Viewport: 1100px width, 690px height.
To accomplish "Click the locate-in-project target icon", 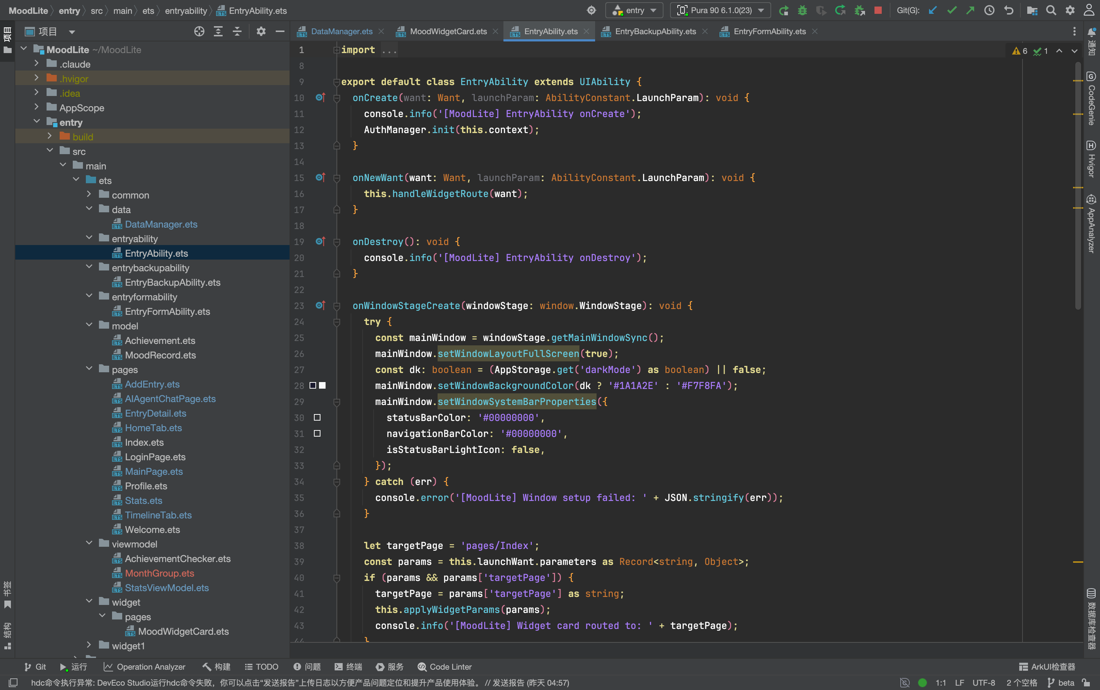I will point(199,32).
